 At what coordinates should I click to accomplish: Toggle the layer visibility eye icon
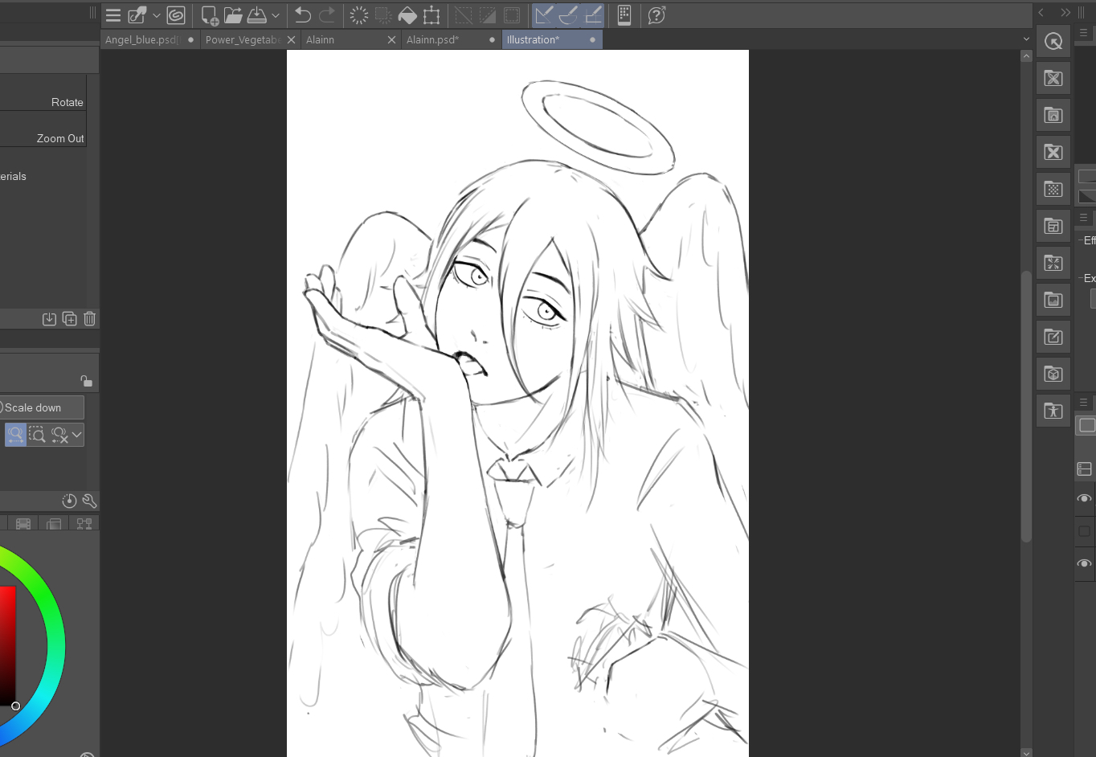point(1084,499)
